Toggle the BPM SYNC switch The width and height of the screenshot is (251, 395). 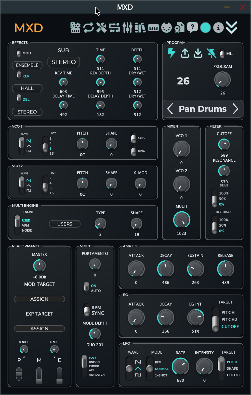click(x=86, y=310)
